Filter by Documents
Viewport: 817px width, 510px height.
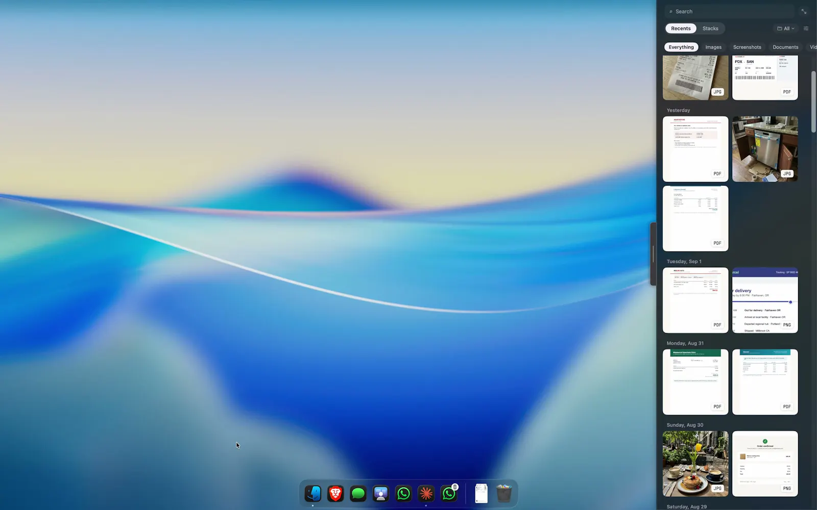(785, 47)
